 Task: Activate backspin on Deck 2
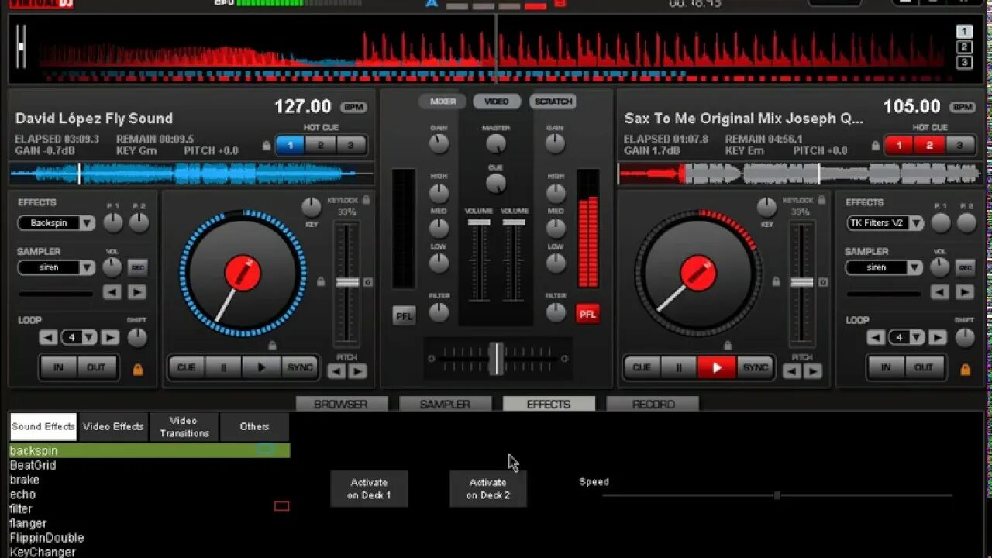click(488, 489)
